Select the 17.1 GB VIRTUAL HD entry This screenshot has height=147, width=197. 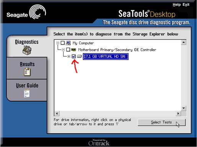coord(106,57)
